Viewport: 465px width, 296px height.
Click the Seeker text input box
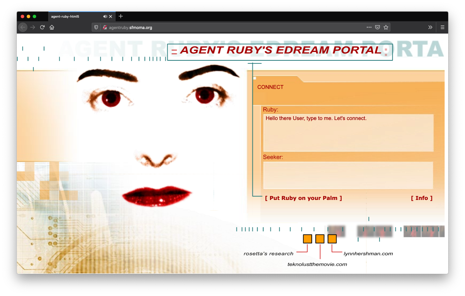pyautogui.click(x=348, y=175)
